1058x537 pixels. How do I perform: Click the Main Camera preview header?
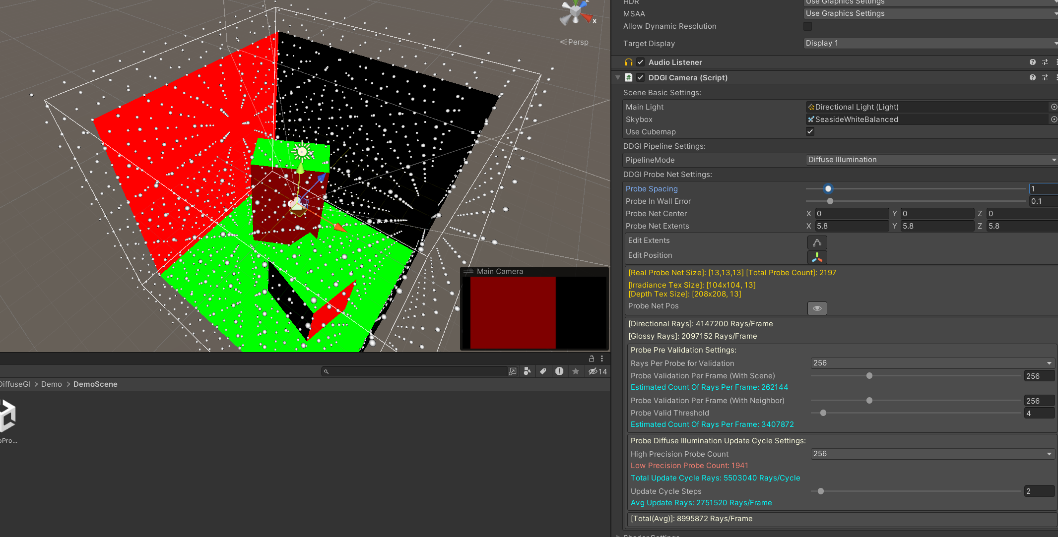click(x=534, y=271)
